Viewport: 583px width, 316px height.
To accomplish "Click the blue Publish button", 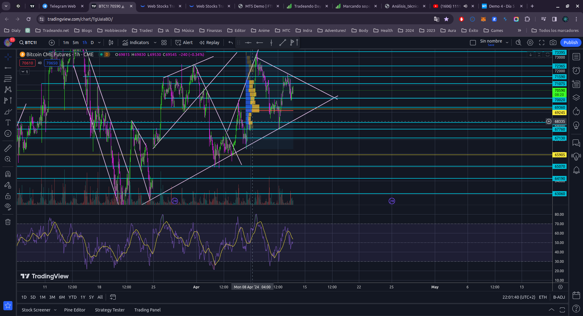I will pyautogui.click(x=571, y=43).
